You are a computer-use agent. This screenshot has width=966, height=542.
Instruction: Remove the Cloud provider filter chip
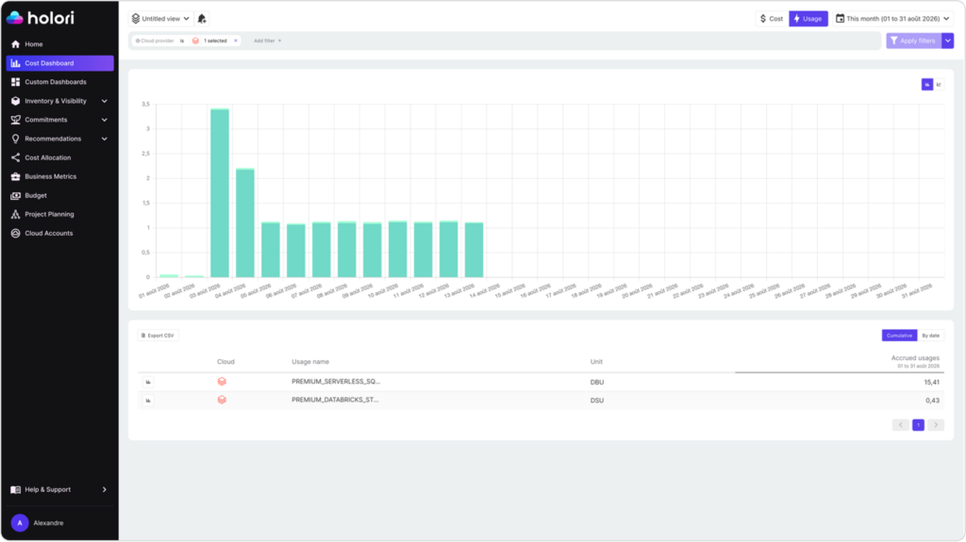tap(235, 41)
